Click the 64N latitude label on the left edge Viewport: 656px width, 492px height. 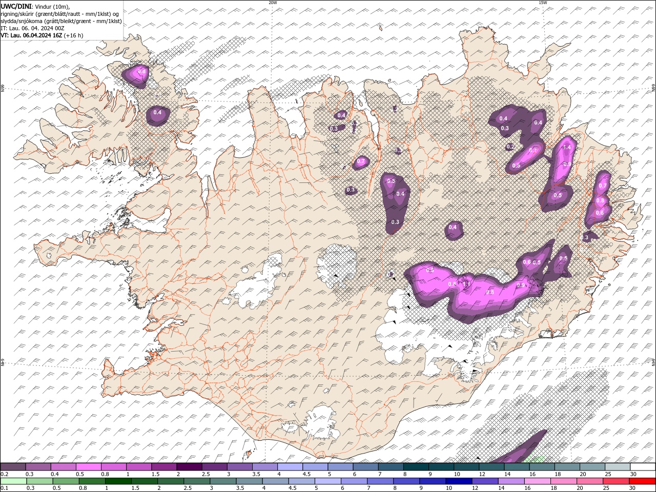click(x=3, y=362)
